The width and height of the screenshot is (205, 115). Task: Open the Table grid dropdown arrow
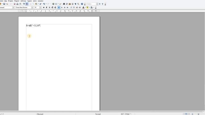(58, 4)
